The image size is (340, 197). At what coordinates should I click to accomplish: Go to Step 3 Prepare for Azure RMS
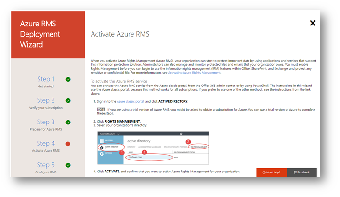(x=46, y=125)
